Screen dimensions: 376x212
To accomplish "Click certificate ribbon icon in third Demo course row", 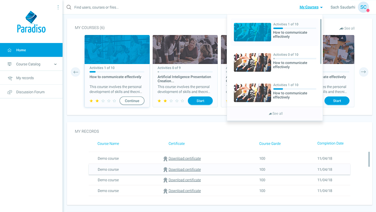I will pyautogui.click(x=165, y=180).
